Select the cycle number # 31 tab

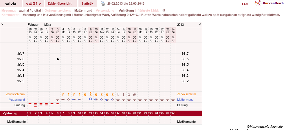33,3
